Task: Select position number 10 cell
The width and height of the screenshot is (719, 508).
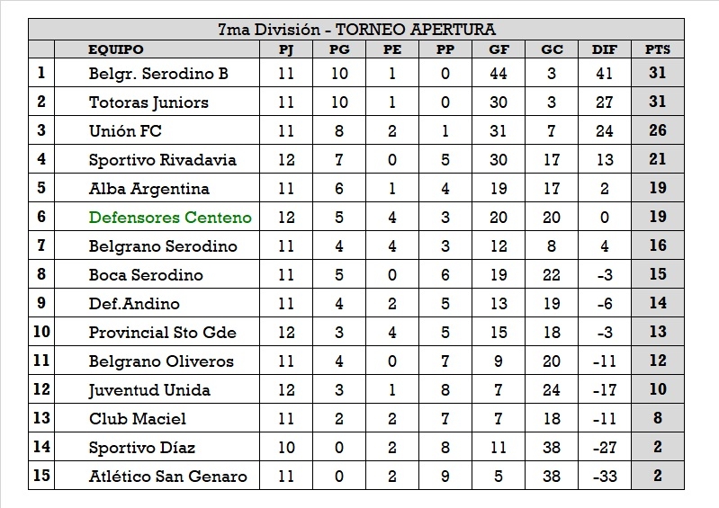Action: click(x=41, y=331)
